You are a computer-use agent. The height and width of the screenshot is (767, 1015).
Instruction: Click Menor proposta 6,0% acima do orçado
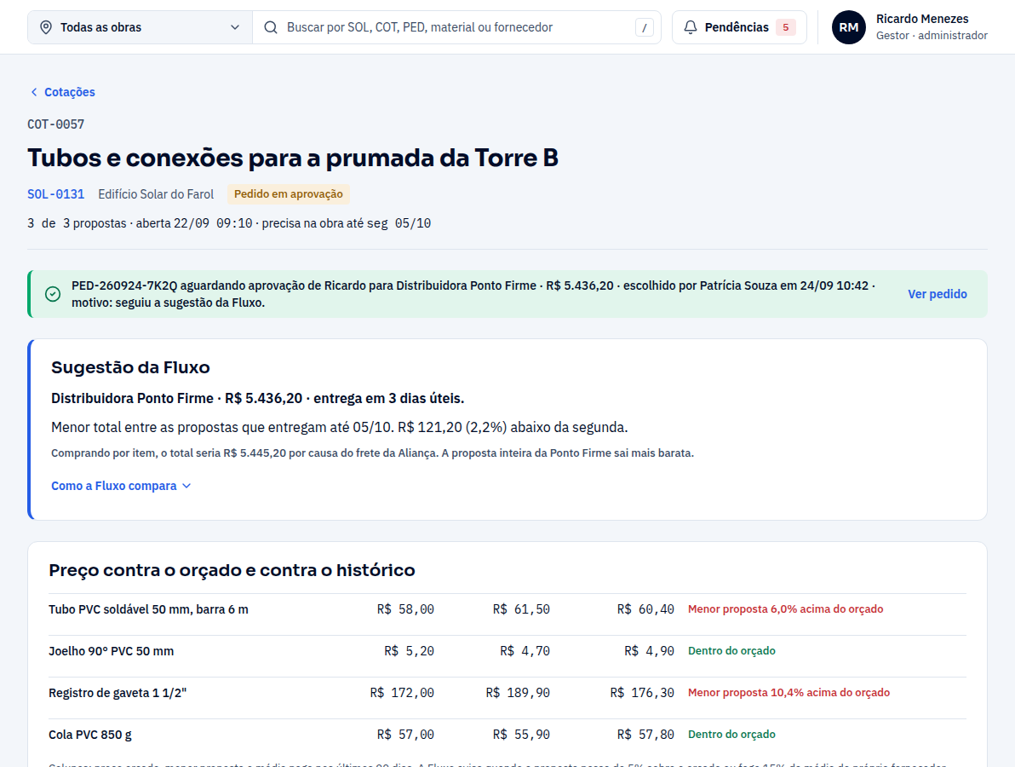785,609
